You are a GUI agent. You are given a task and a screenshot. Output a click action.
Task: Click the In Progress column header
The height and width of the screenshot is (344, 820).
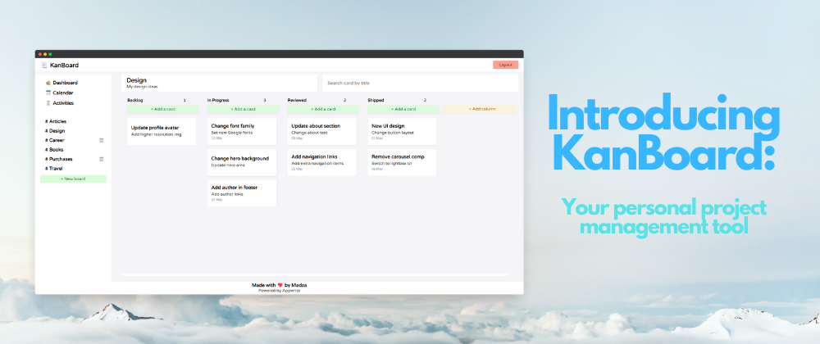tap(218, 100)
